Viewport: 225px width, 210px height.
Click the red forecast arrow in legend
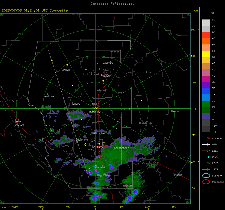point(206,138)
